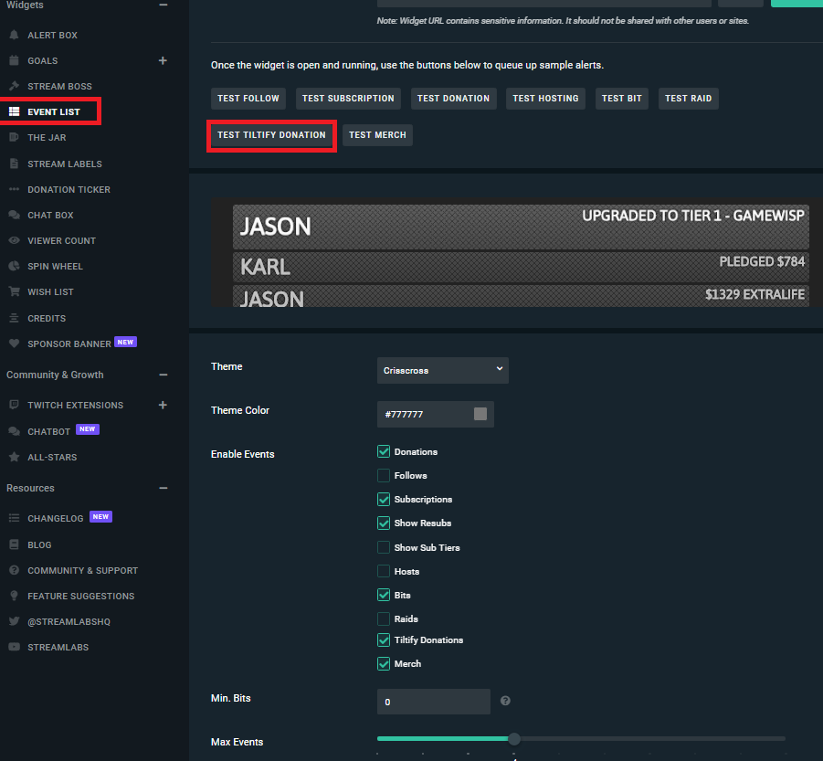Screen dimensions: 823x761
Task: Uncheck the Donations event checkbox
Action: point(384,451)
